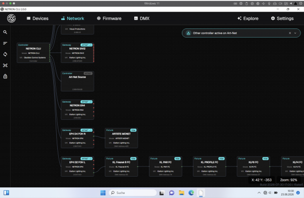
Task: Click the Obsidian Control Systems manufacturer text
Action: point(34,57)
